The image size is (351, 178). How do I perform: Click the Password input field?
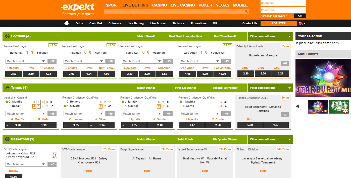point(283,10)
